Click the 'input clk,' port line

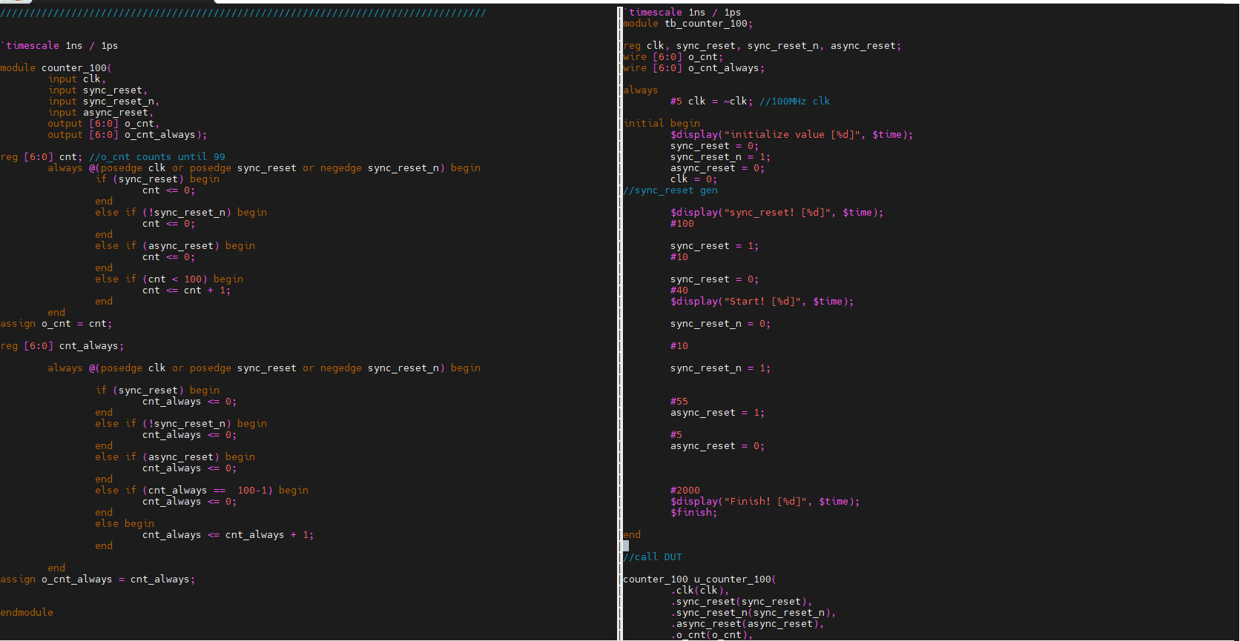pyautogui.click(x=77, y=79)
